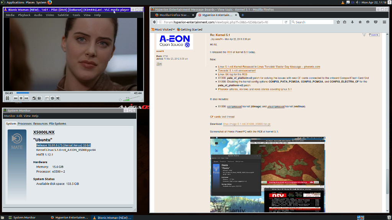Click the 'compressed' kernel link
Screen dimensions: 392x220
coord(234,107)
